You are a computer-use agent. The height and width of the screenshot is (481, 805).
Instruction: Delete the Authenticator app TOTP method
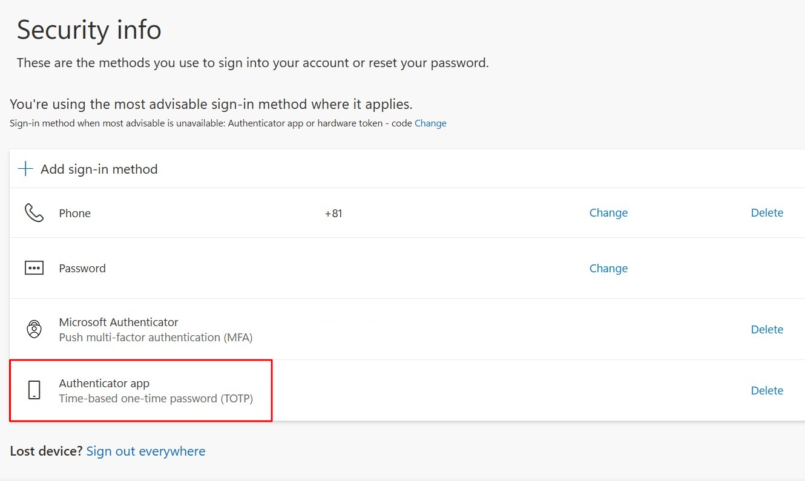point(767,390)
